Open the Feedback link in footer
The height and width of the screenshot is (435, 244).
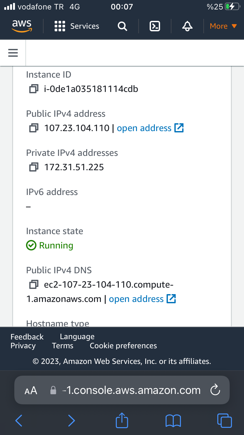tap(27, 337)
